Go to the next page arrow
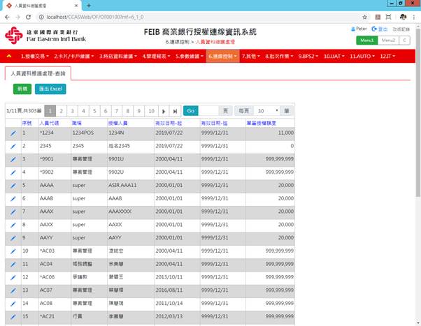 point(164,111)
